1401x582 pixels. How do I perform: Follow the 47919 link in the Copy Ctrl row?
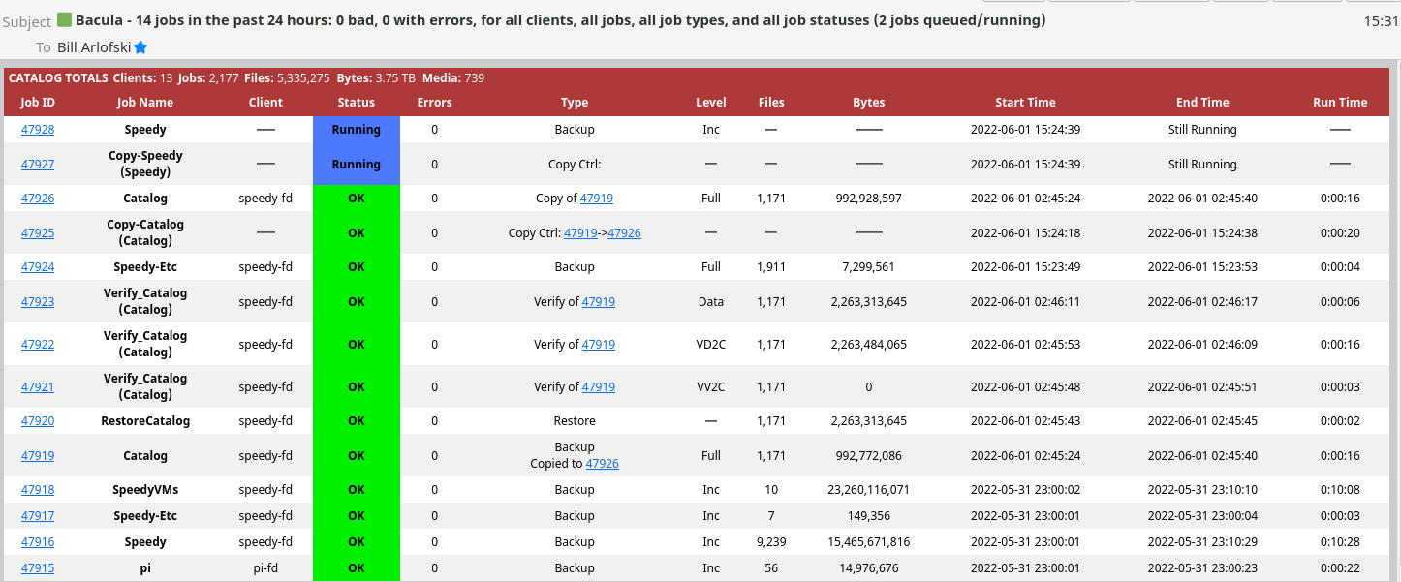tap(580, 233)
